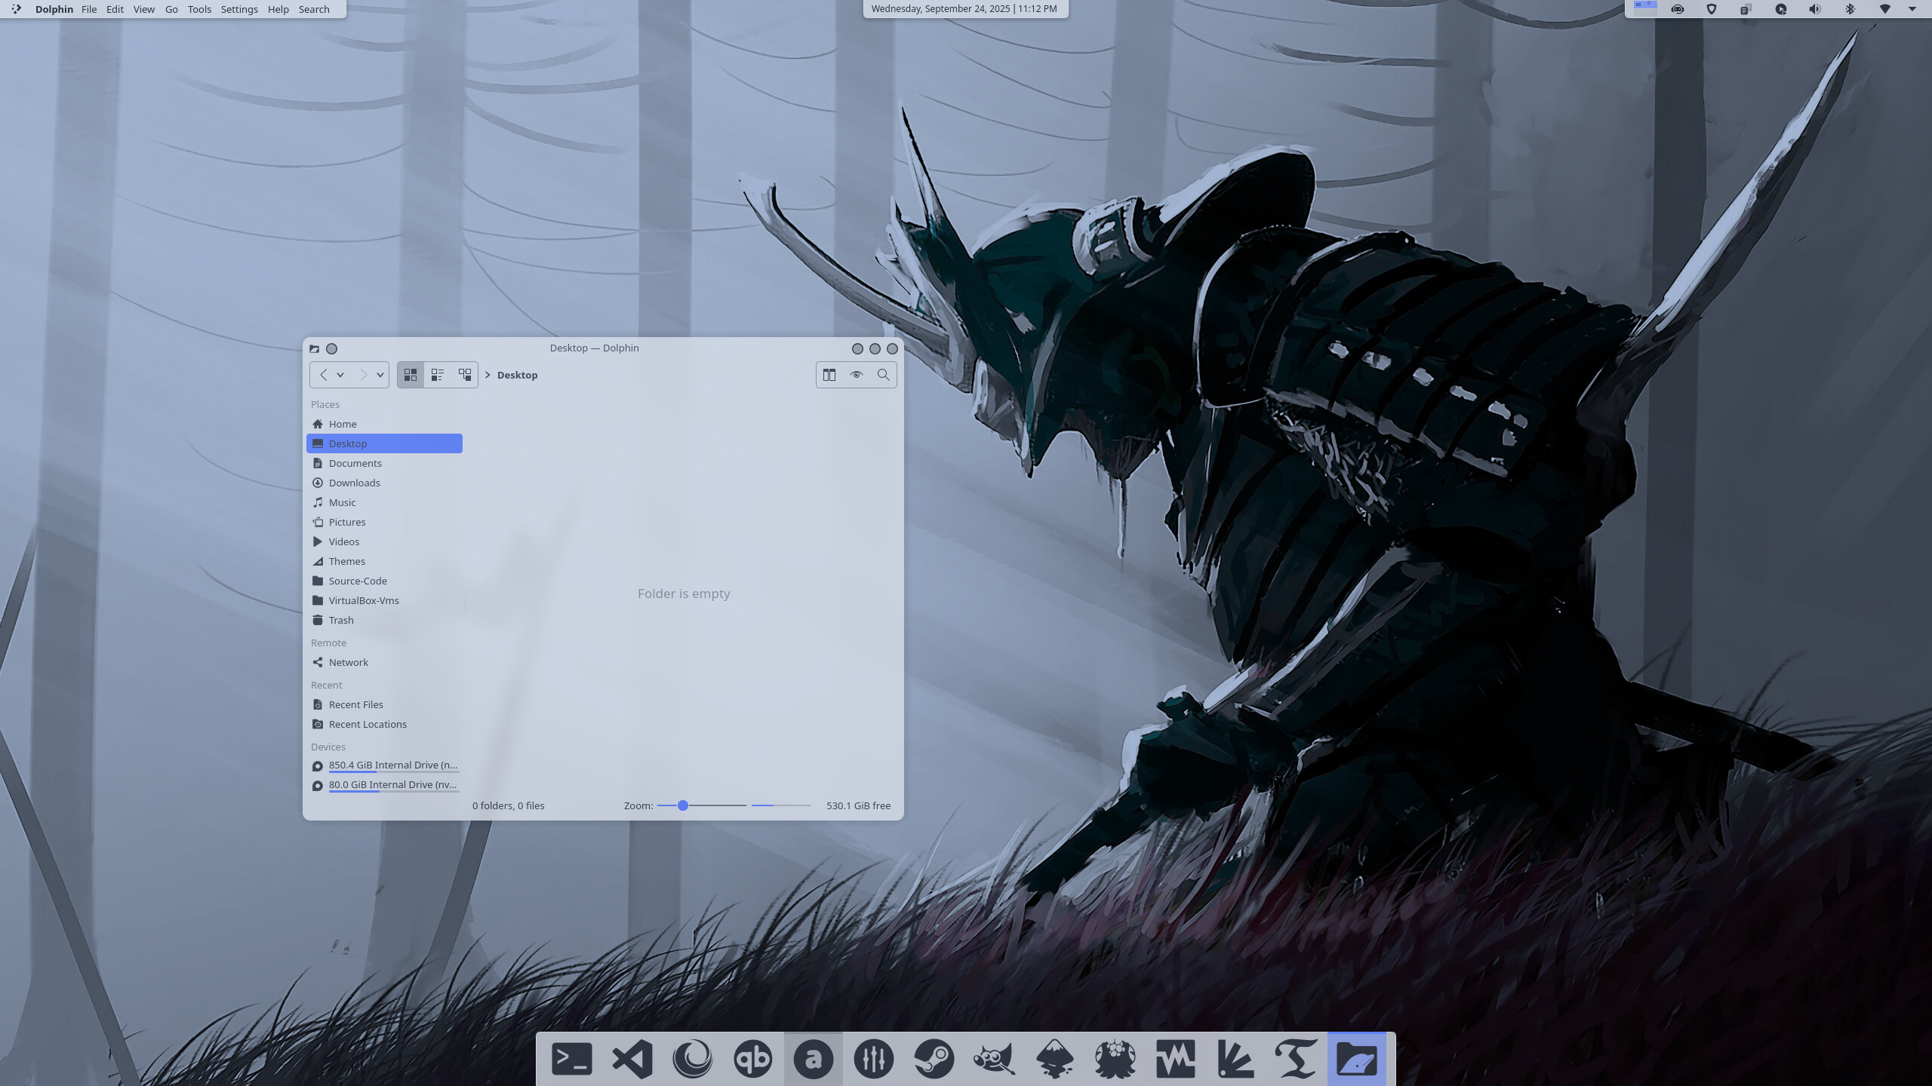Open forward history dropdown arrow
The width and height of the screenshot is (1932, 1086).
tap(380, 375)
